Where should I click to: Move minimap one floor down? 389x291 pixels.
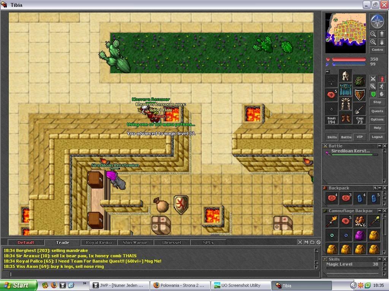(382, 42)
